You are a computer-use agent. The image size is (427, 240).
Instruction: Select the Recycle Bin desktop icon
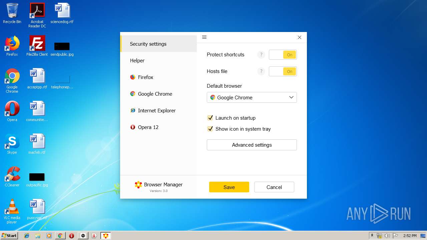coord(12,14)
